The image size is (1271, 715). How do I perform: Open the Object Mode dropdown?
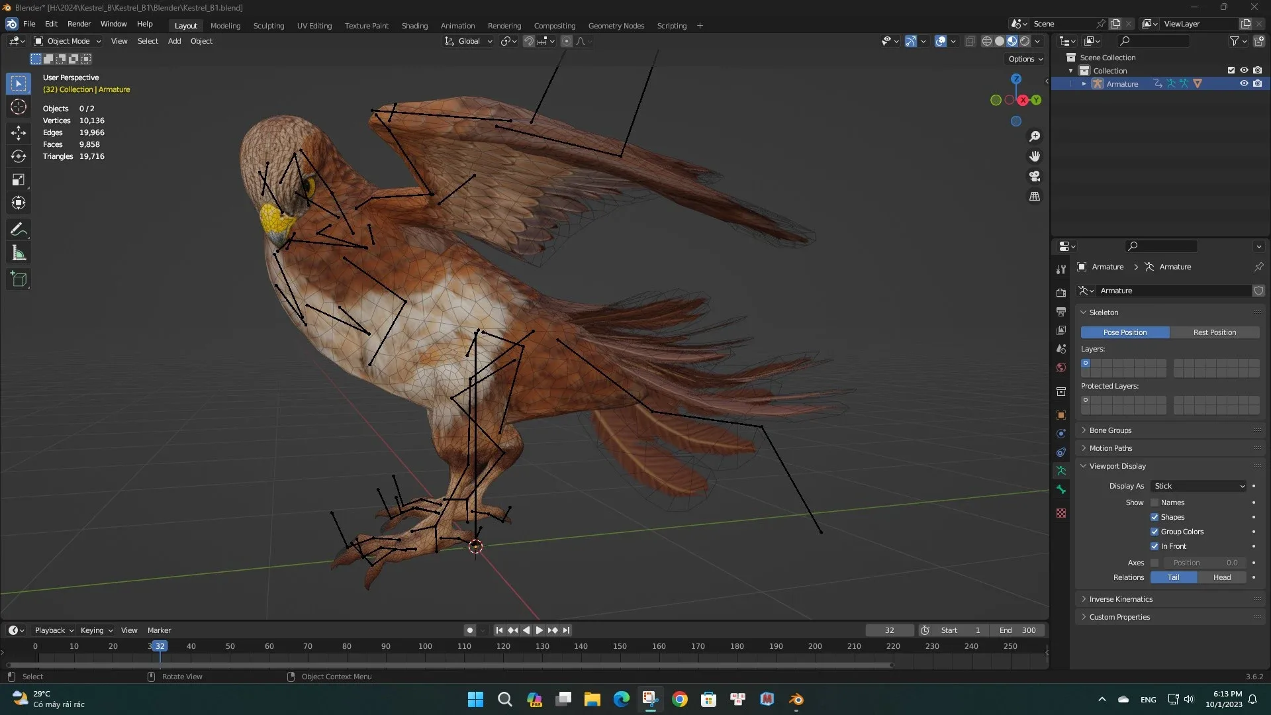pos(68,41)
